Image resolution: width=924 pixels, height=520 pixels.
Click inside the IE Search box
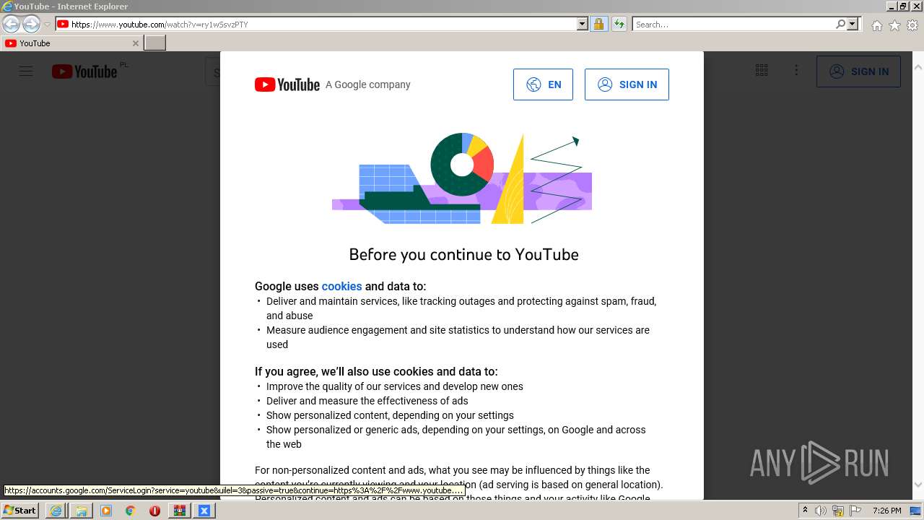[733, 25]
